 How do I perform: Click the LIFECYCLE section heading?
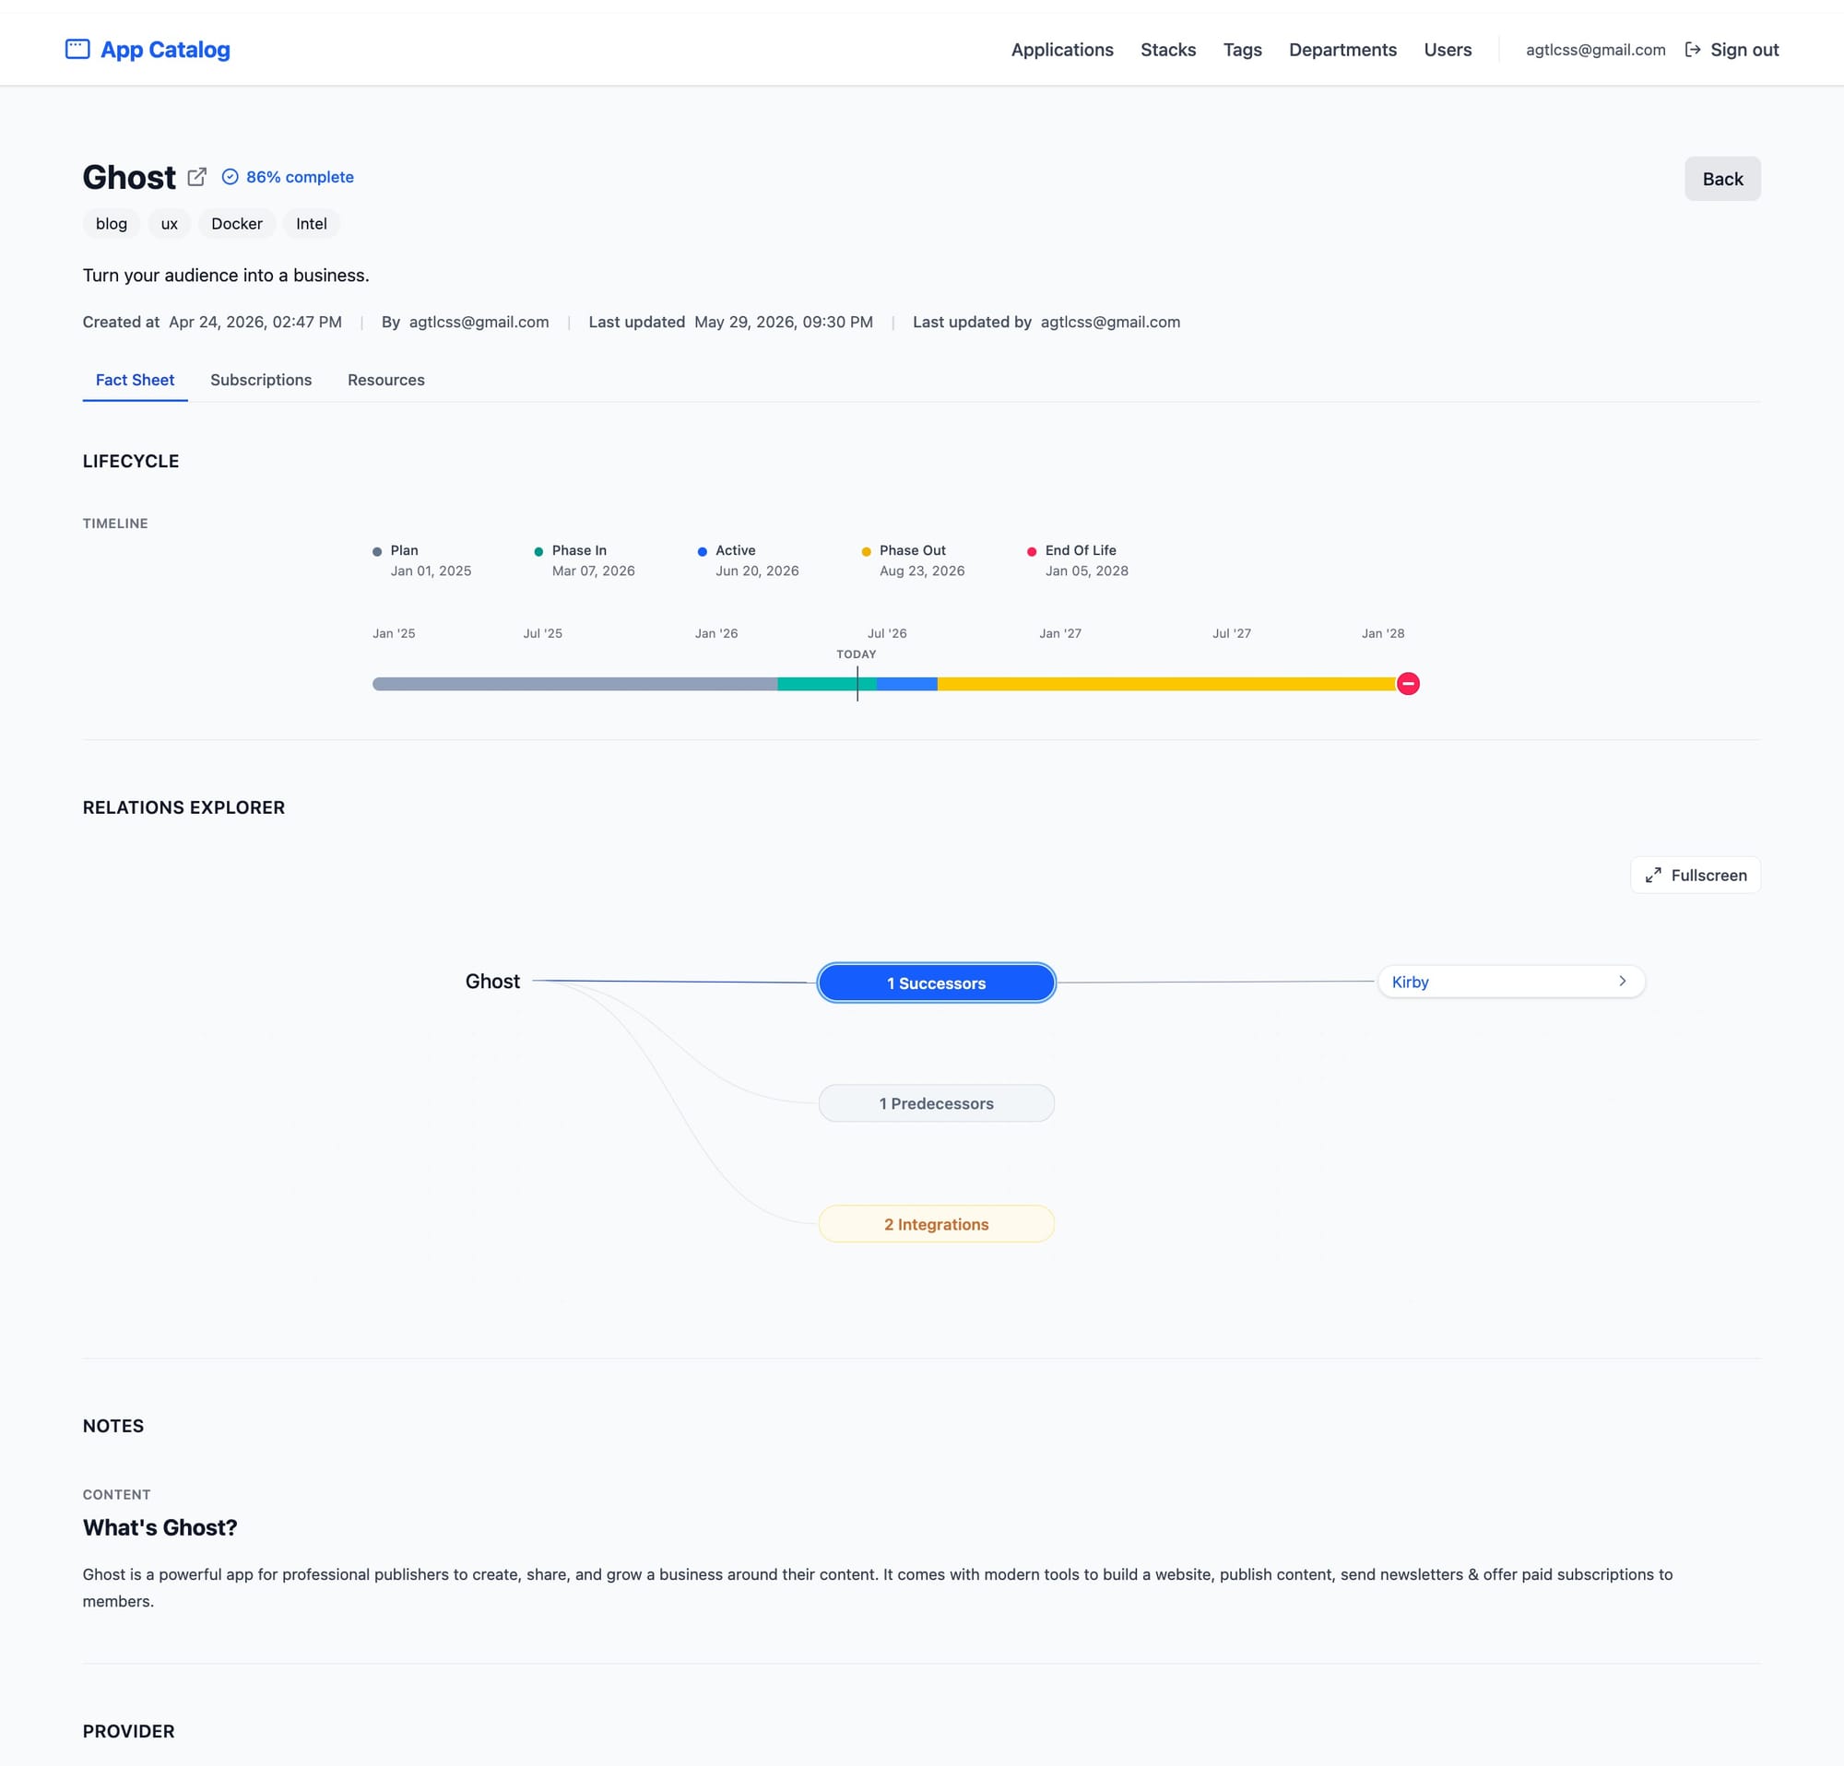131,461
